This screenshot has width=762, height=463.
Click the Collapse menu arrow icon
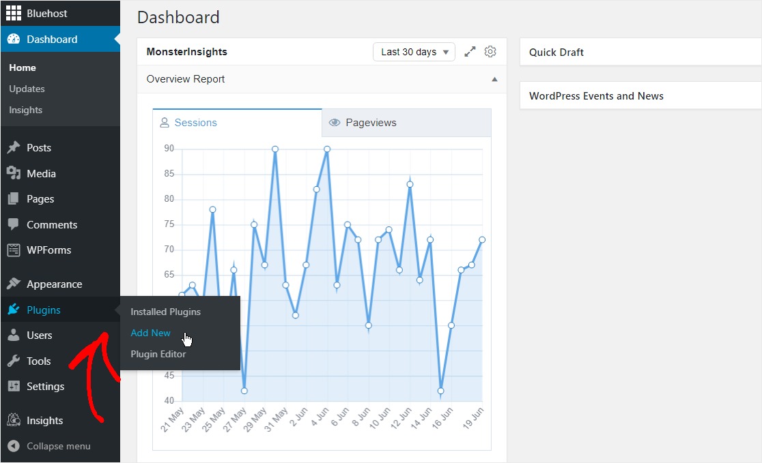(14, 446)
